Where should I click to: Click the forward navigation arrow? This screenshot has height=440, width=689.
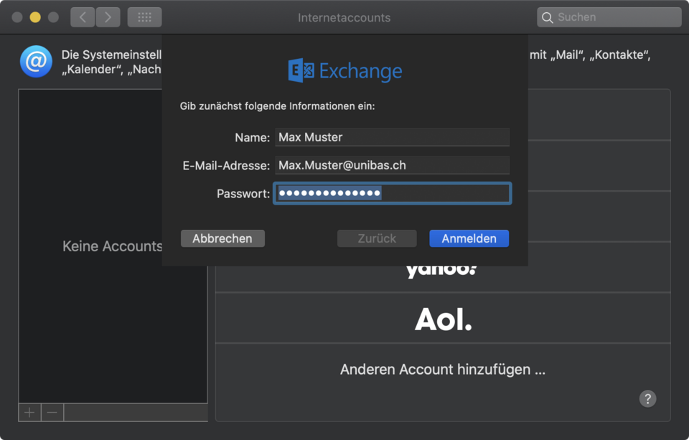[108, 17]
